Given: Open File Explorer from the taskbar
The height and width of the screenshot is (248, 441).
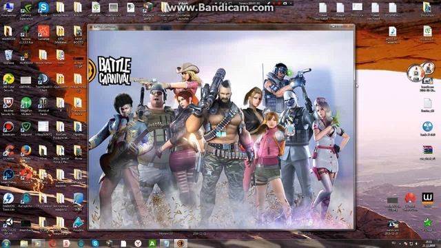Looking at the screenshot, I should click(24, 243).
